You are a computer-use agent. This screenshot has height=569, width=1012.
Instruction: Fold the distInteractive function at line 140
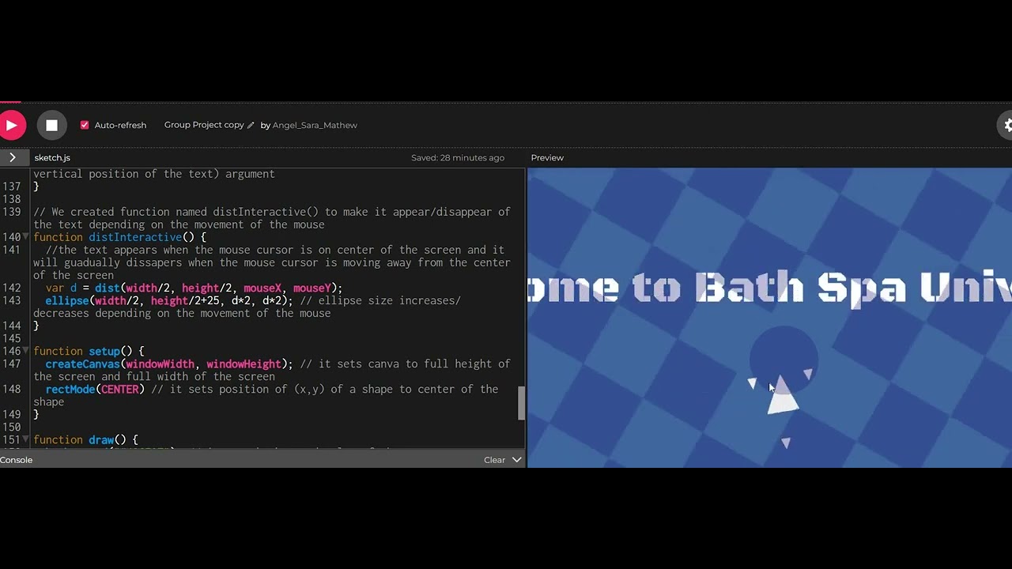coord(26,237)
